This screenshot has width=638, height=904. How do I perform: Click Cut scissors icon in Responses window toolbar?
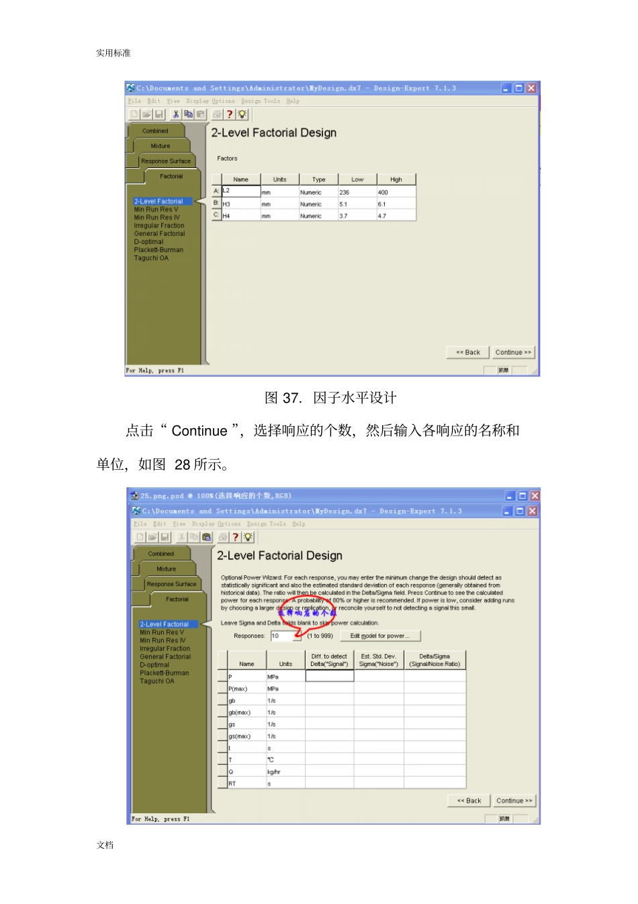pos(182,537)
